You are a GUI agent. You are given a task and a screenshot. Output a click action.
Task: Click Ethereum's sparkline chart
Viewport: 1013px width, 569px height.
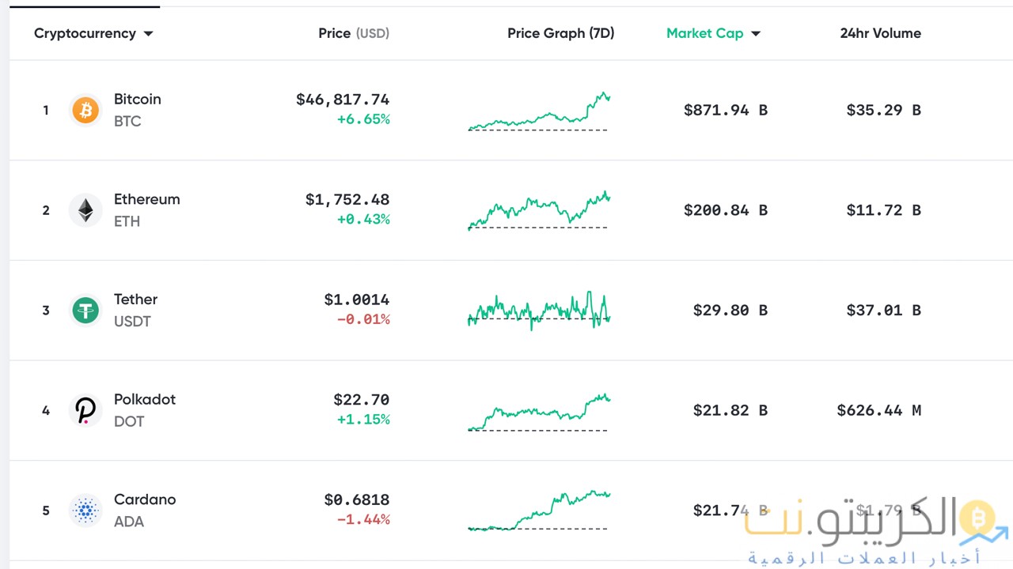point(539,210)
